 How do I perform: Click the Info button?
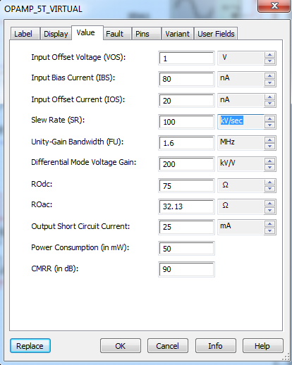pyautogui.click(x=215, y=346)
